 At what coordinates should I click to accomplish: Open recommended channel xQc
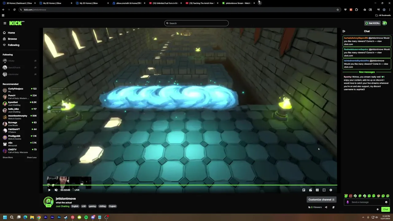click(x=20, y=144)
